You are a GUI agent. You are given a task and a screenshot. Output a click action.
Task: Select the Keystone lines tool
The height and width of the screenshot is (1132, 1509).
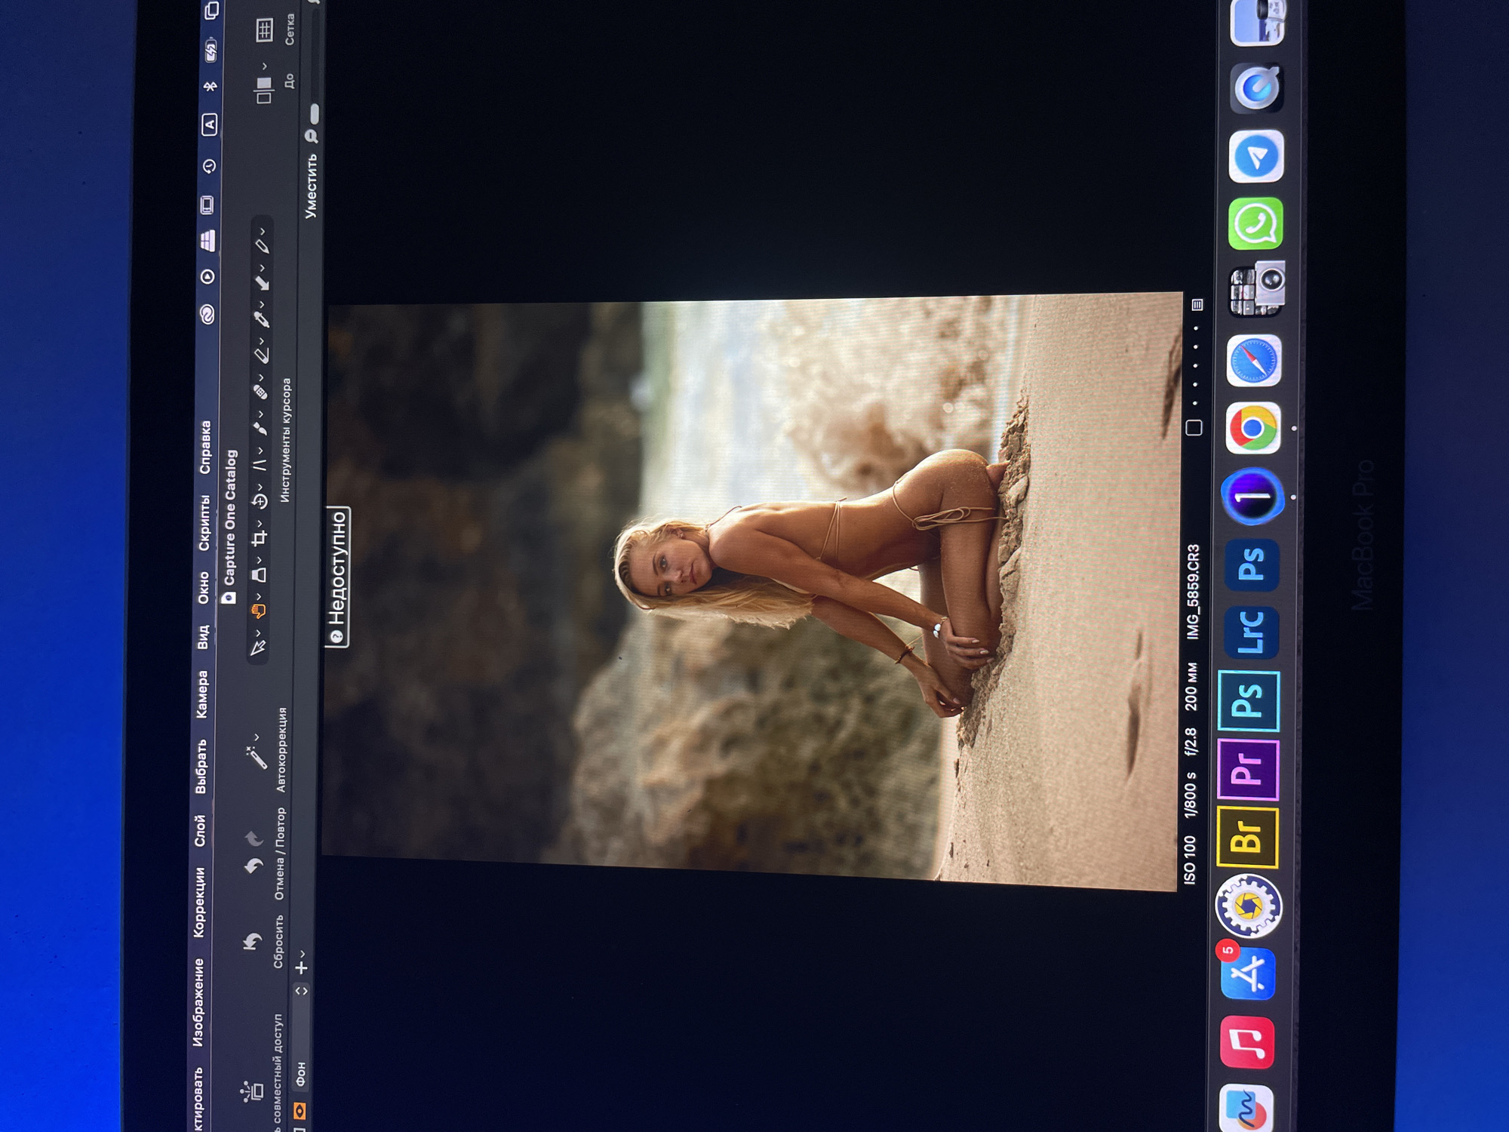click(x=260, y=465)
